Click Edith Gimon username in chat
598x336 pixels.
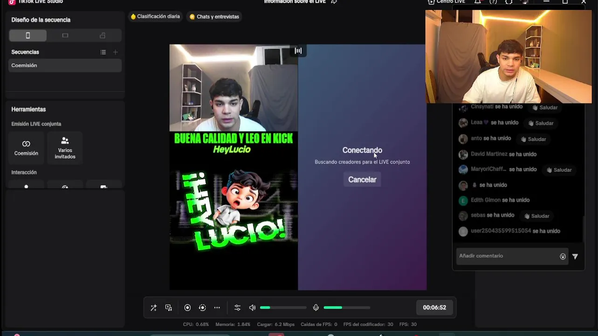(486, 200)
